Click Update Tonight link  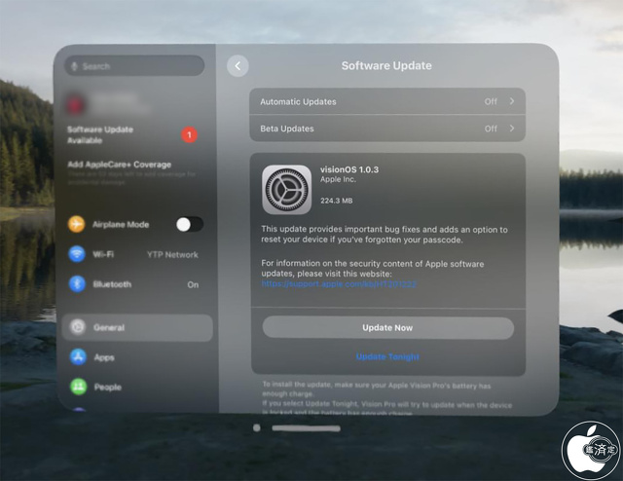(387, 356)
